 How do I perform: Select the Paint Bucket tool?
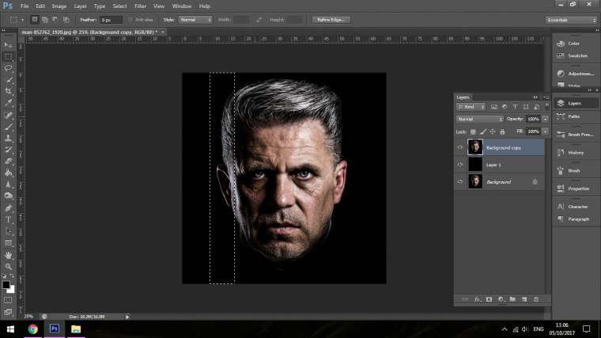8,173
